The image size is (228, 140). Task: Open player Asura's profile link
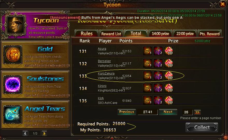[x=102, y=49]
